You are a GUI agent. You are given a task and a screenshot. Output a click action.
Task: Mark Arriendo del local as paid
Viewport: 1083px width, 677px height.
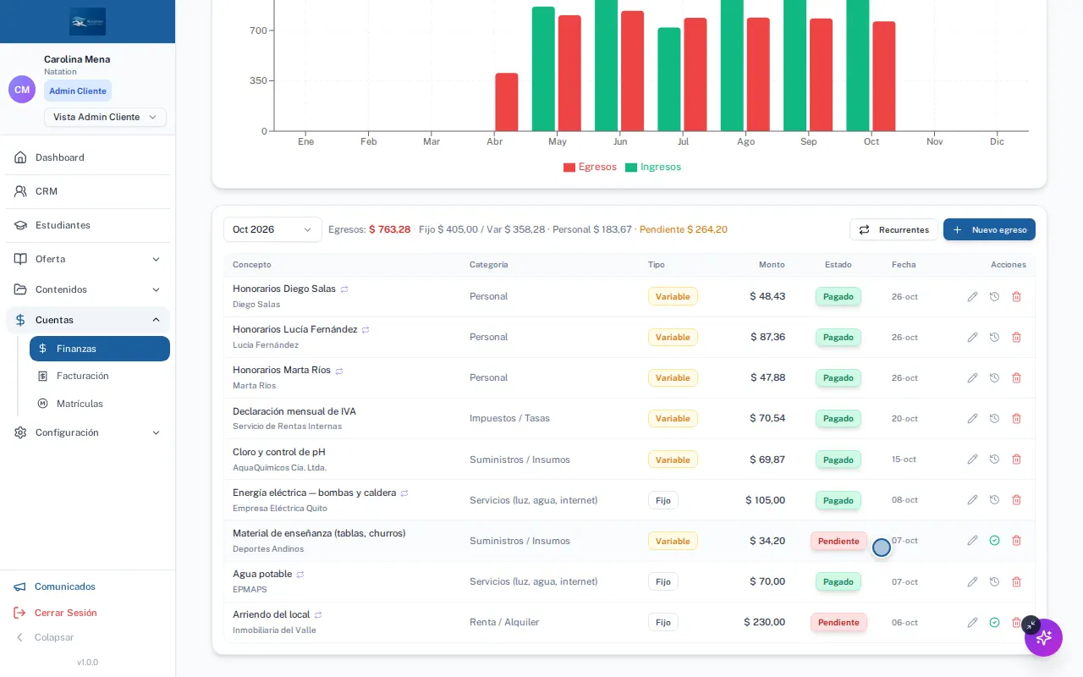tap(994, 622)
